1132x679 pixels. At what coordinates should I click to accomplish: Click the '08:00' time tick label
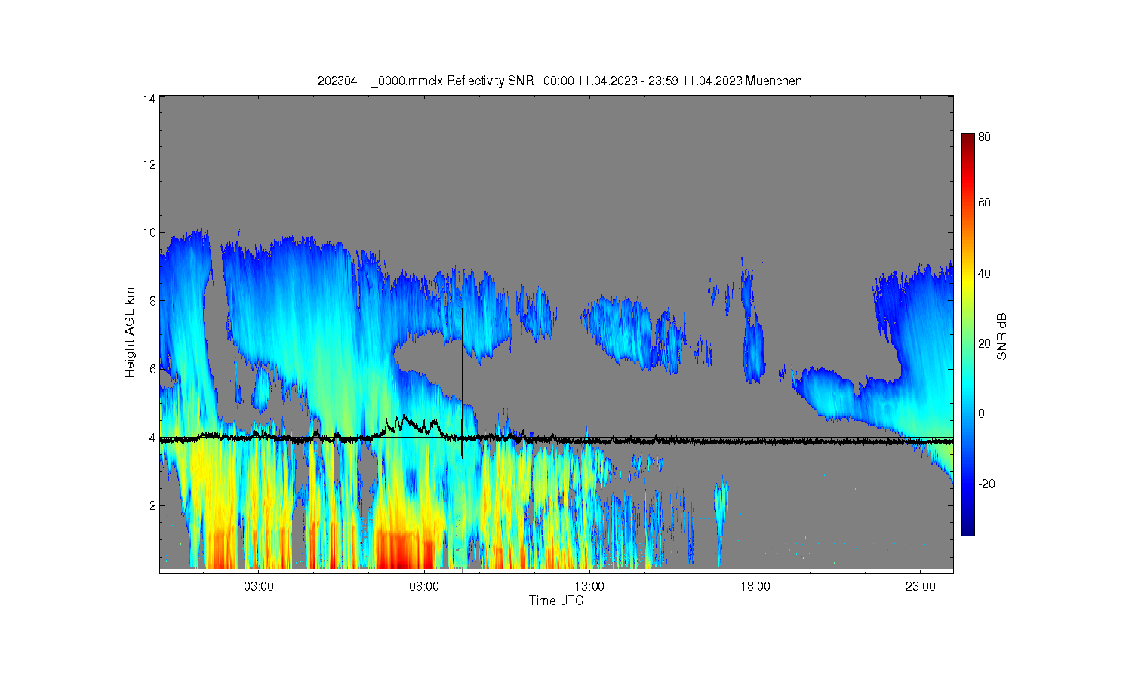[x=424, y=587]
